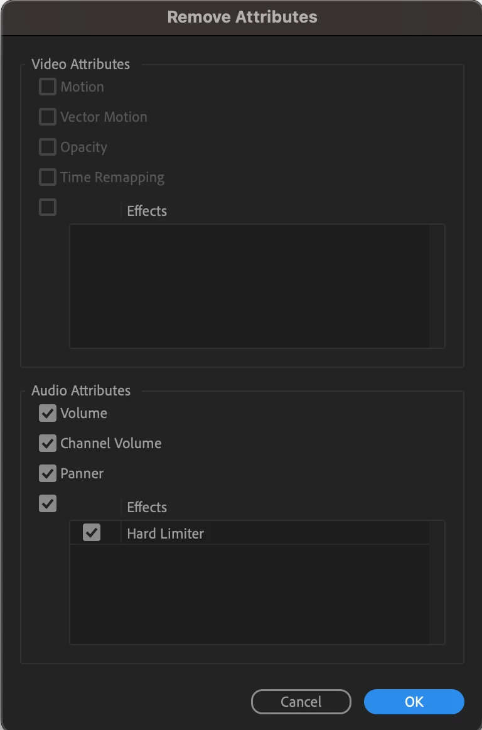
Task: Confirm with the OK button
Action: click(x=414, y=702)
